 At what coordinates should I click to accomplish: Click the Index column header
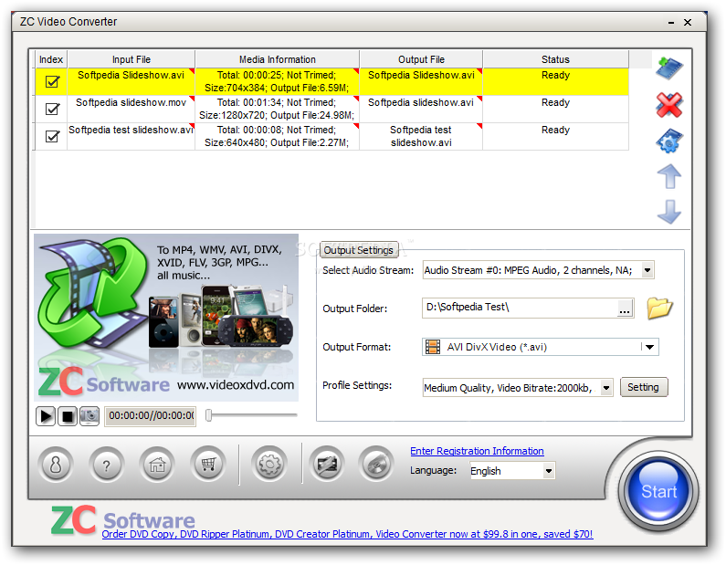pyautogui.click(x=51, y=59)
